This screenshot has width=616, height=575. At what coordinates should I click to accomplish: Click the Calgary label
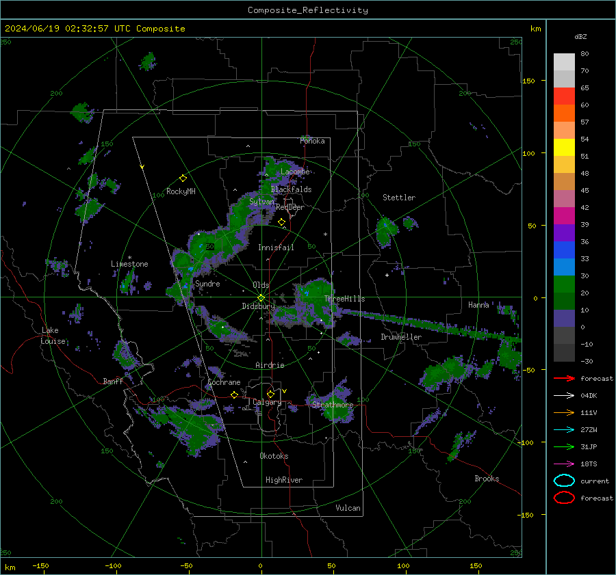[x=267, y=402]
